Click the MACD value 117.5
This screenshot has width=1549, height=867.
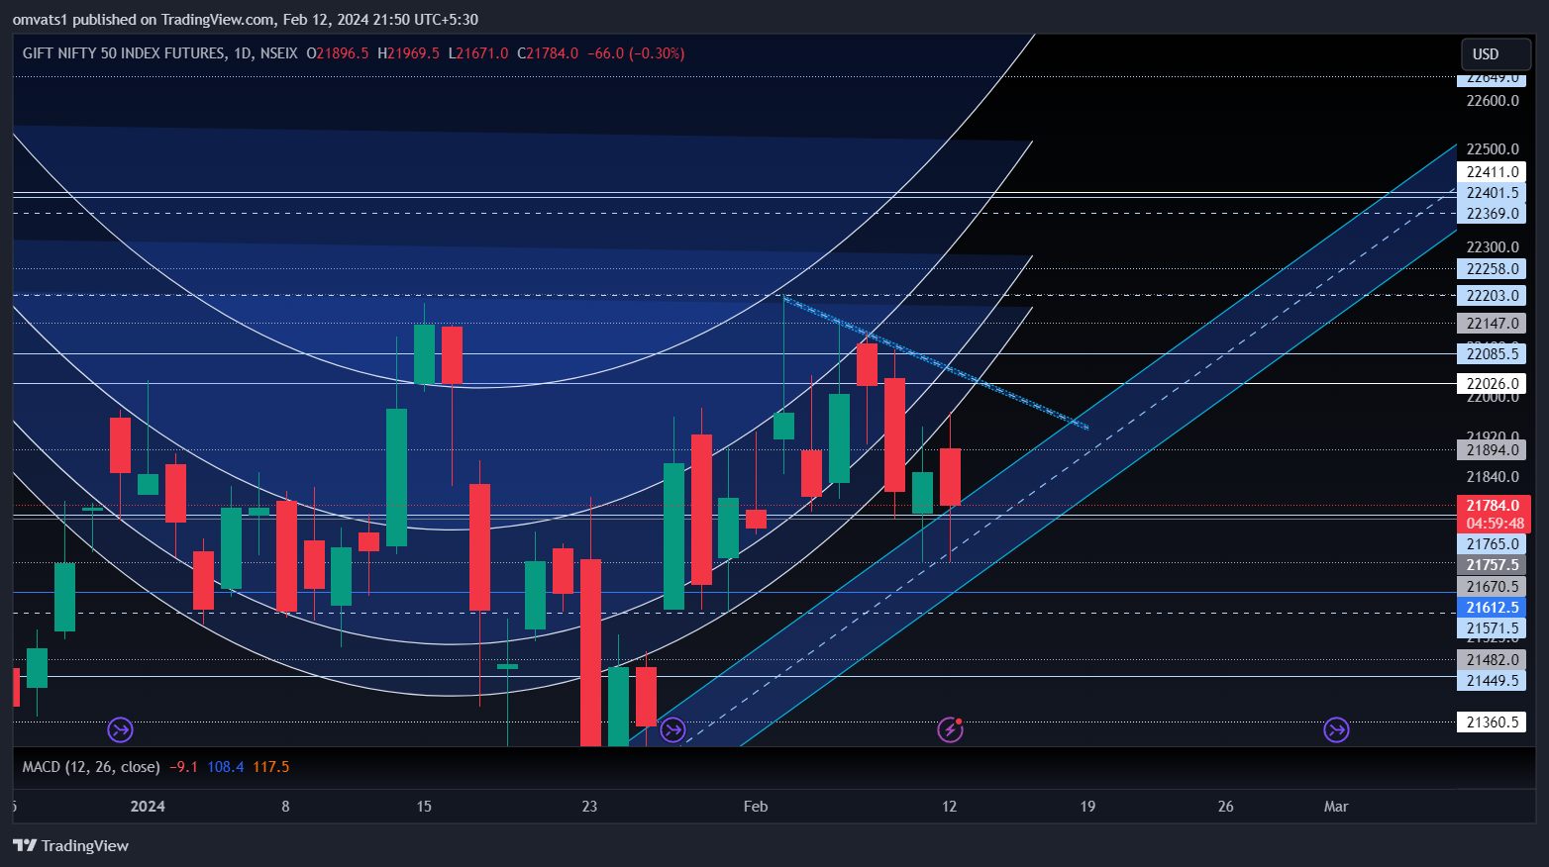click(271, 767)
